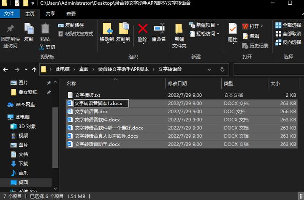Switch to the 主页 ribbon tab
The height and width of the screenshot is (200, 304).
click(30, 14)
